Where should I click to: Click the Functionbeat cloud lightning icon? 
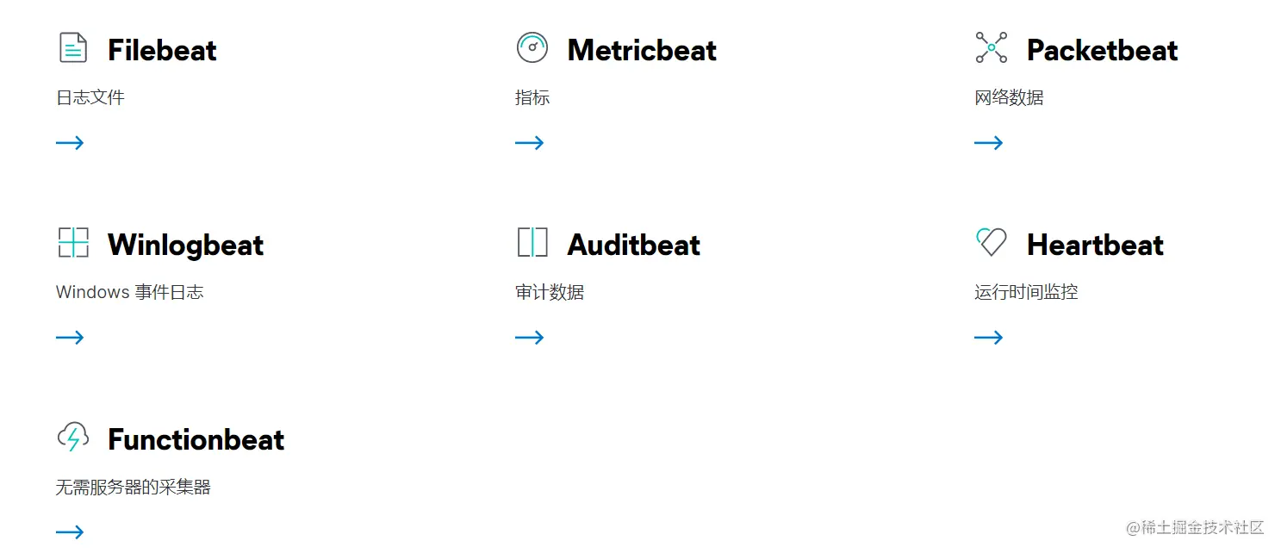(x=73, y=437)
